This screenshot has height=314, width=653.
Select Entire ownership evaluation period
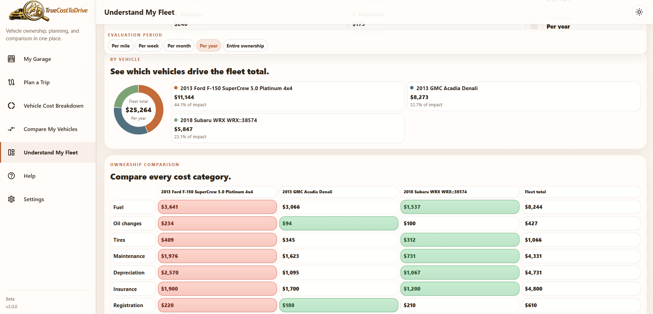pos(245,46)
